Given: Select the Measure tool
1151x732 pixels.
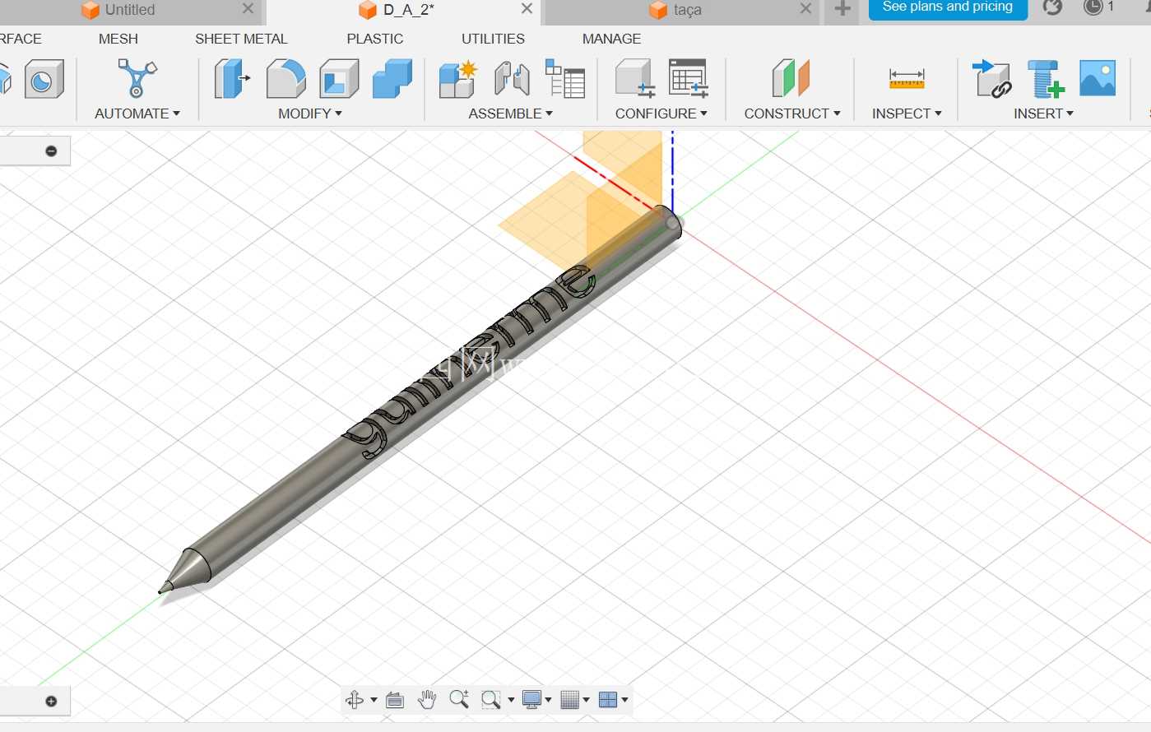Looking at the screenshot, I should 907,79.
